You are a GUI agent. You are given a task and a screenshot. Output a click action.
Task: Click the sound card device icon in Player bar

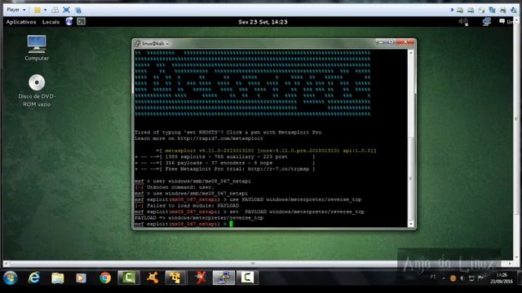pyautogui.click(x=514, y=10)
